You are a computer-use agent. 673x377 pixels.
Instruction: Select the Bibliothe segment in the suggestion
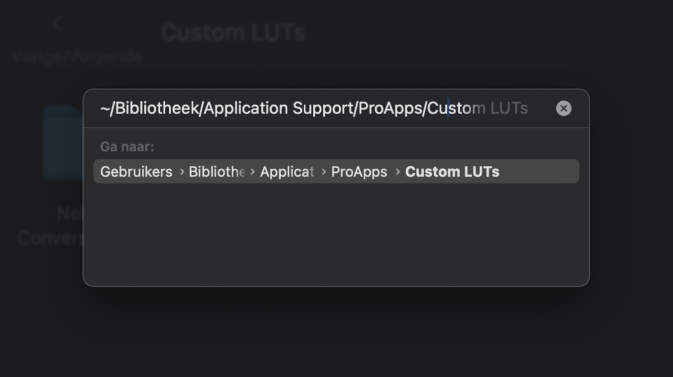tap(217, 172)
